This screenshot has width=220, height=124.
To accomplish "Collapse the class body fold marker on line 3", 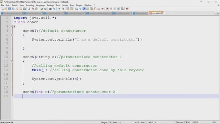I will 12,26.
